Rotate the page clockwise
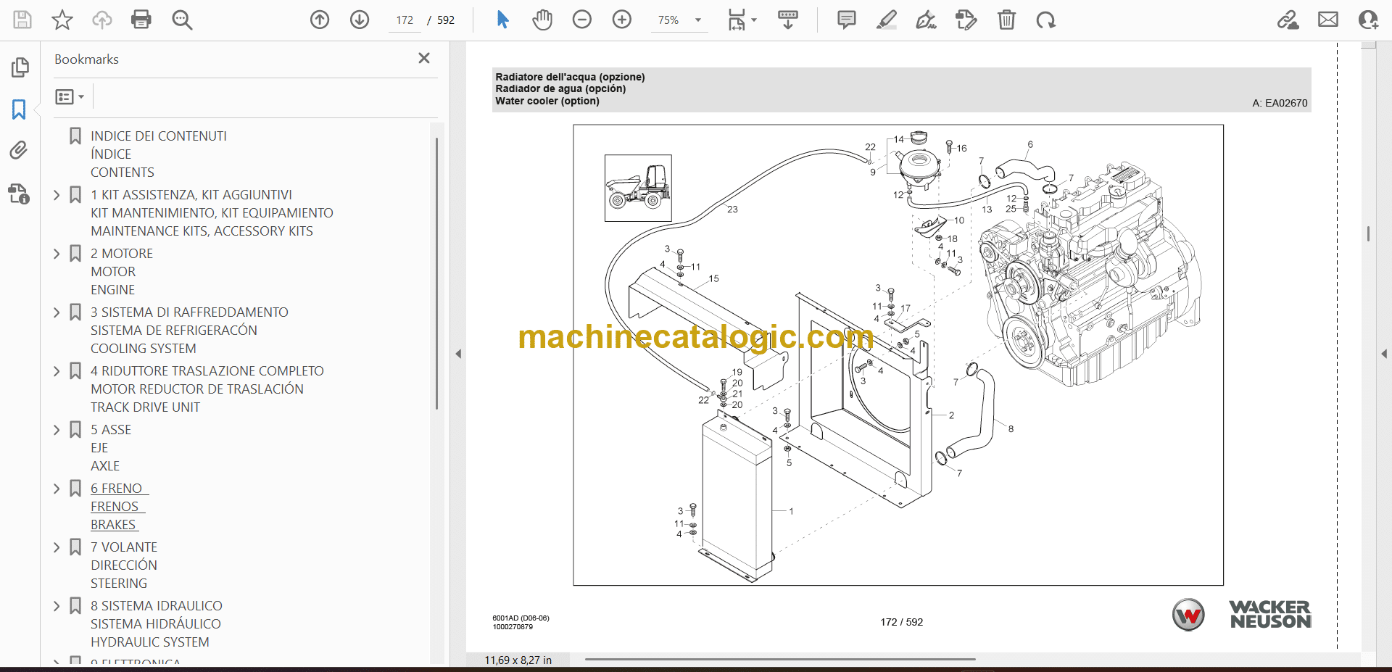 tap(1045, 20)
